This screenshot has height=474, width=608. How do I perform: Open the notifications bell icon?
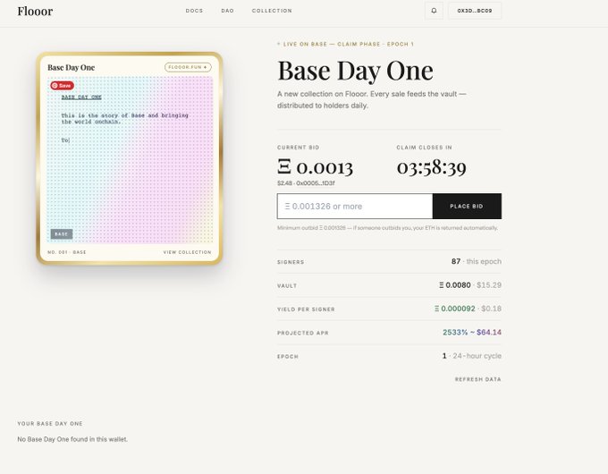(434, 11)
